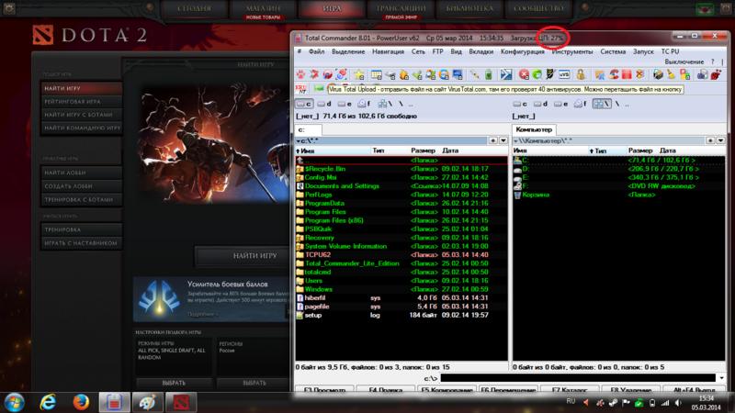The width and height of the screenshot is (735, 413).
Task: Click the large НАЙТИ ИГРУ button in Dota 2
Action: (255, 256)
